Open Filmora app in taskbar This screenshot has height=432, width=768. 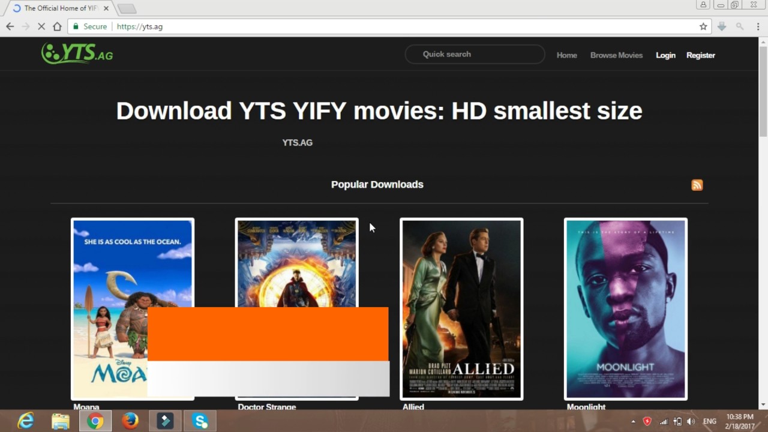pos(165,421)
